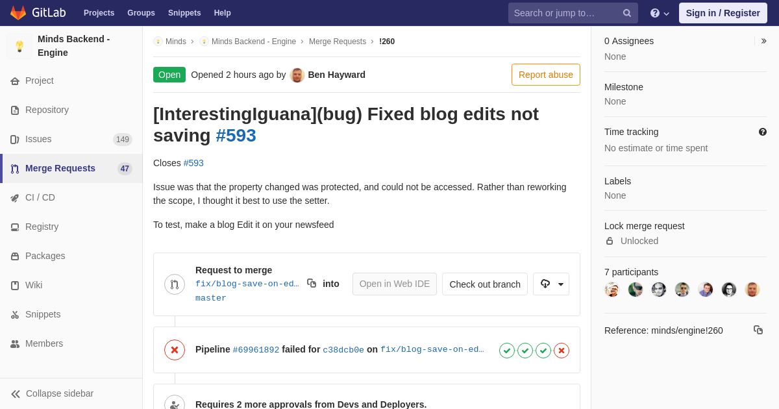Collapse the right sidebar with double chevron
Screen dimensions: 779x409
tap(763, 41)
